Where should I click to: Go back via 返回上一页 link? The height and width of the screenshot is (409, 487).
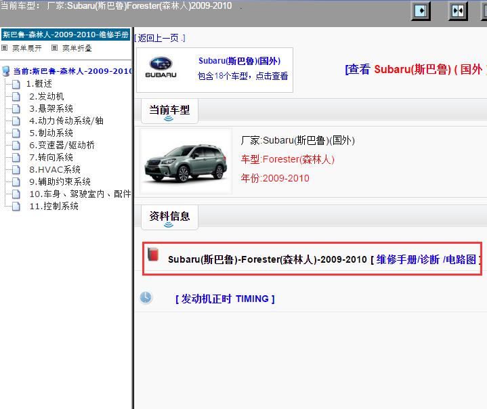(x=160, y=38)
